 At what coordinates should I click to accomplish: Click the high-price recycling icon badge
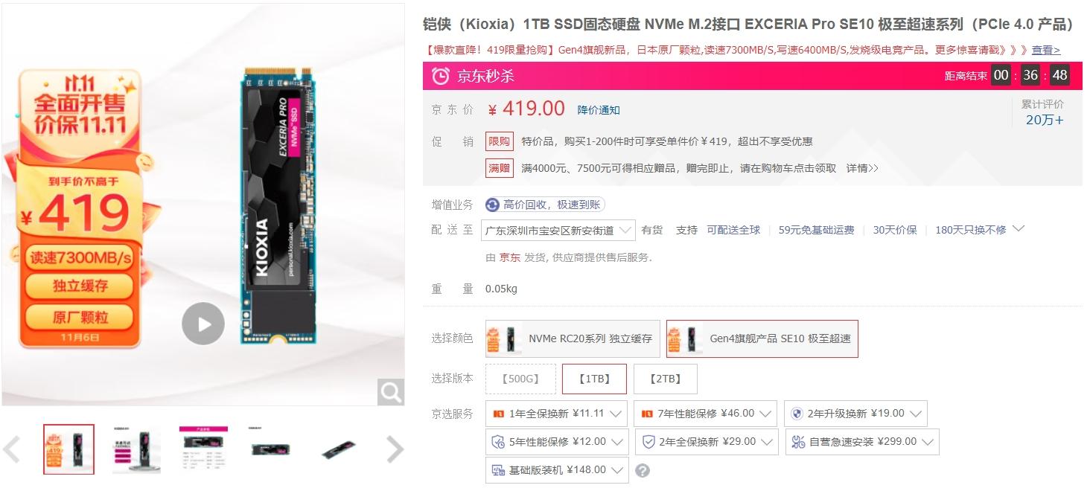pyautogui.click(x=492, y=205)
